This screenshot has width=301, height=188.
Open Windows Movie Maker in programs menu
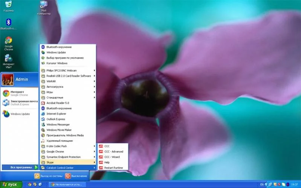point(59,130)
